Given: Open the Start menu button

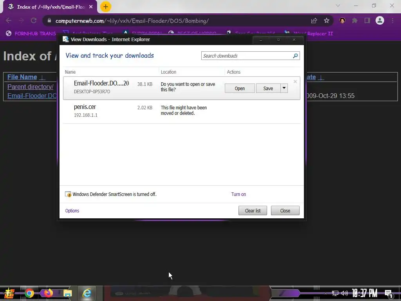Looking at the screenshot, I should (9, 293).
